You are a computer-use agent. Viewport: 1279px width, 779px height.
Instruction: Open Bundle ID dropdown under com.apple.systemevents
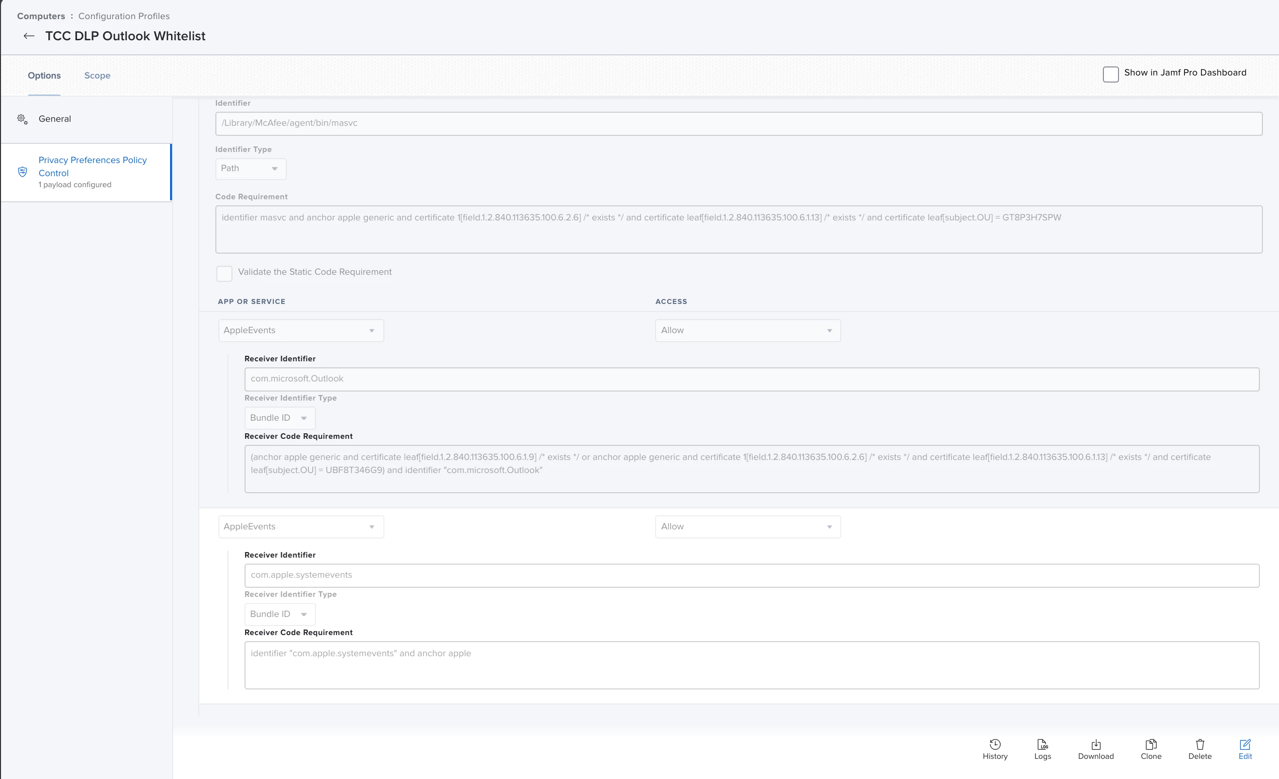pos(280,614)
